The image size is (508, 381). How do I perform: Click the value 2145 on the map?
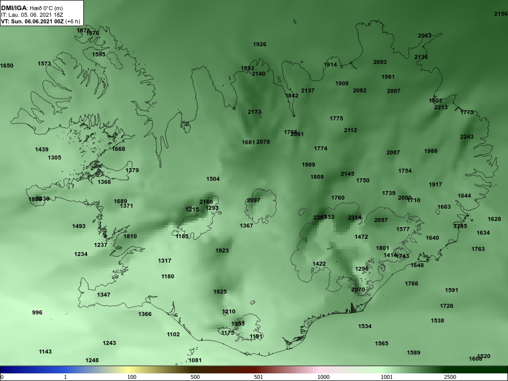pos(347,174)
